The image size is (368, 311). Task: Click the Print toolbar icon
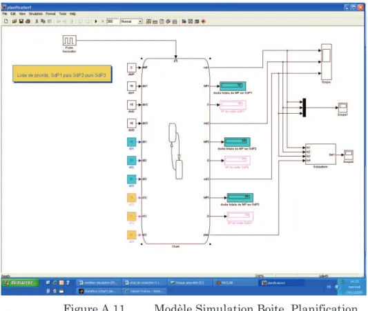pyautogui.click(x=28, y=21)
